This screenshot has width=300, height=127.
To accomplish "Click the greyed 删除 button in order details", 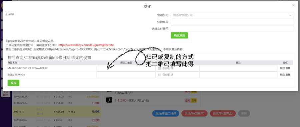I will tap(244, 113).
